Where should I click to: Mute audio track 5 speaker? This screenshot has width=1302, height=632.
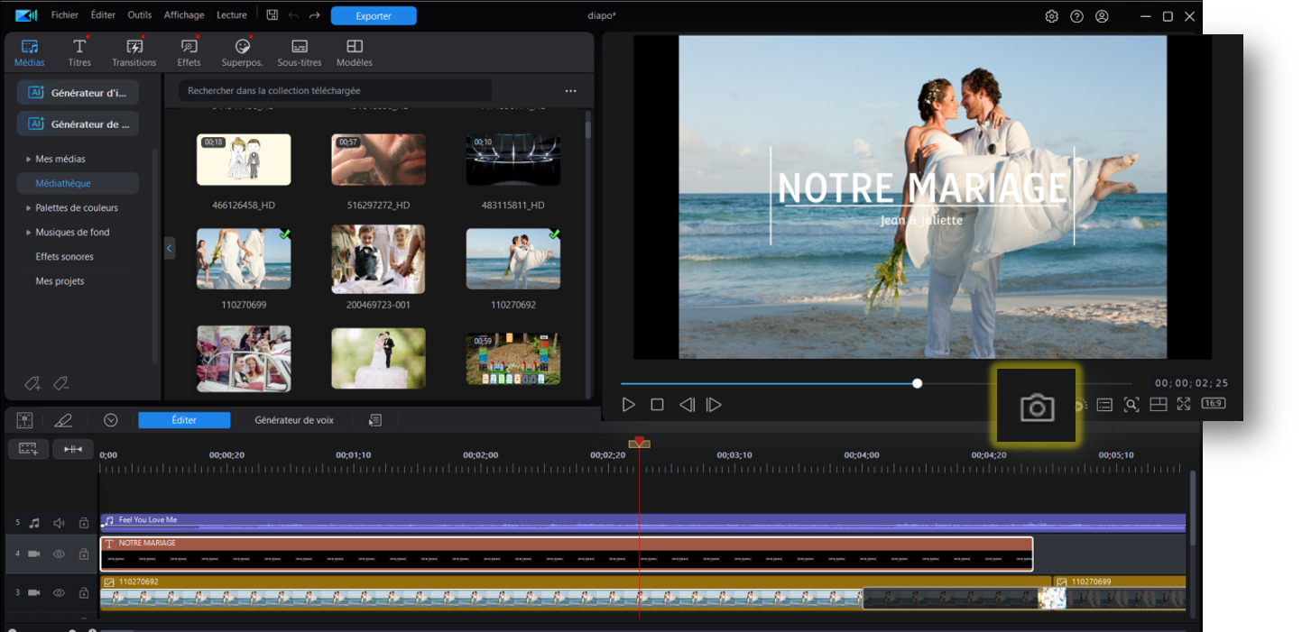click(x=59, y=523)
